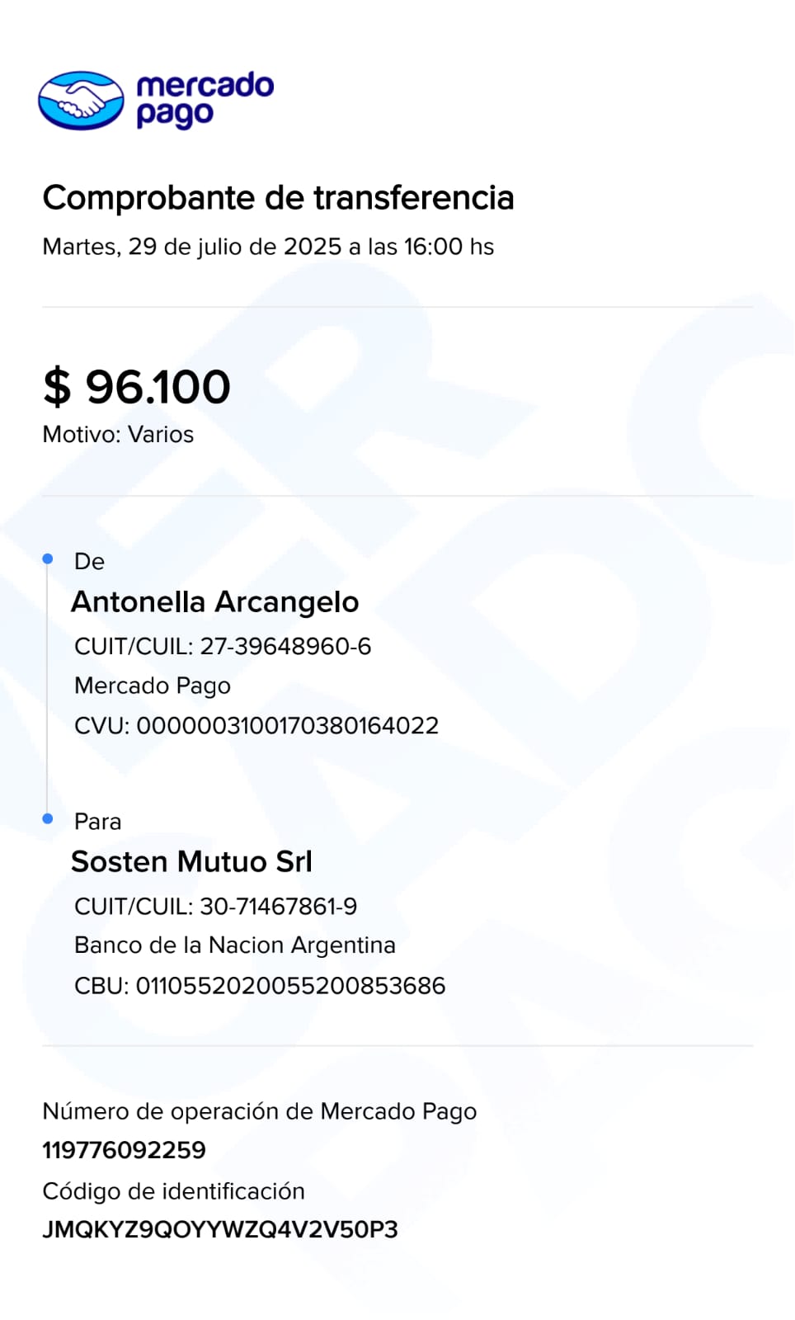Image resolution: width=795 pixels, height=1320 pixels.
Task: Click operation number 119776092259
Action: pyautogui.click(x=125, y=1150)
